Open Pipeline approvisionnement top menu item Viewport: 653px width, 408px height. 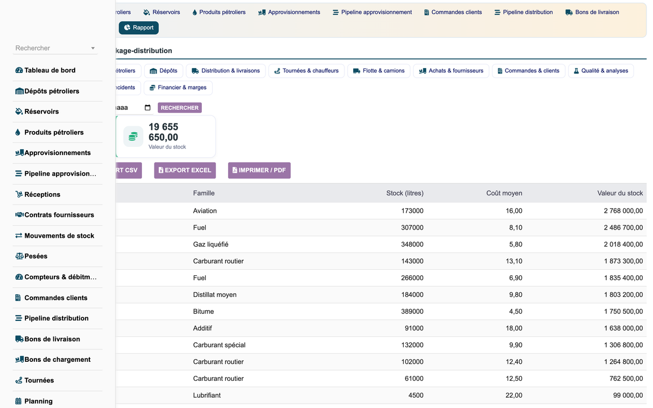(x=372, y=12)
